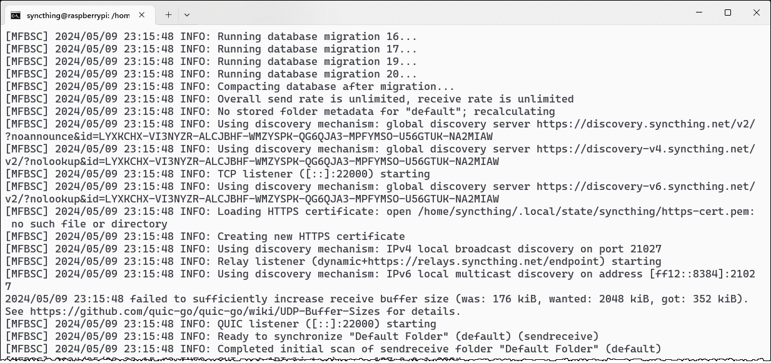Click 'Ready to synchronize "Default Folder"' line
Image resolution: width=771 pixels, height=363 pixels.
(301, 336)
